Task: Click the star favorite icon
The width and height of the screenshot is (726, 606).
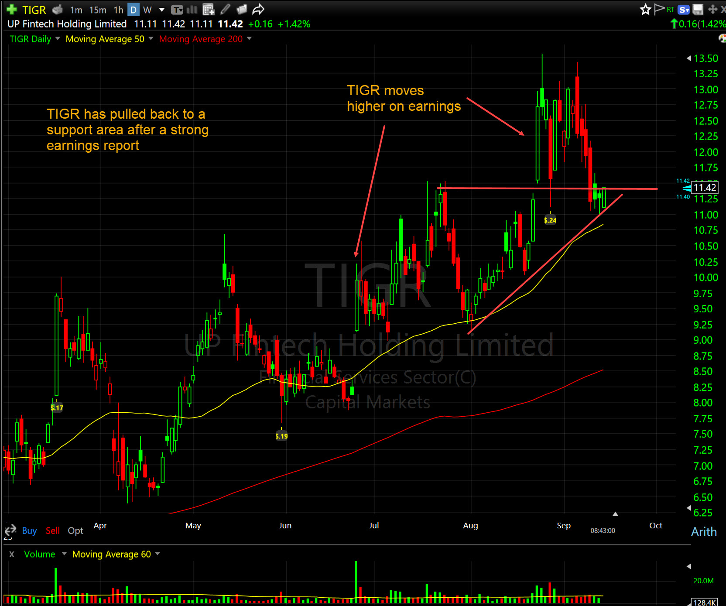Action: [x=645, y=9]
